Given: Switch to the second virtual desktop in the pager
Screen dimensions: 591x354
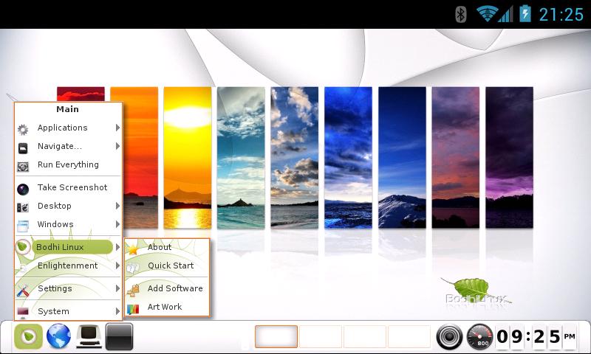Looking at the screenshot, I should click(x=320, y=337).
